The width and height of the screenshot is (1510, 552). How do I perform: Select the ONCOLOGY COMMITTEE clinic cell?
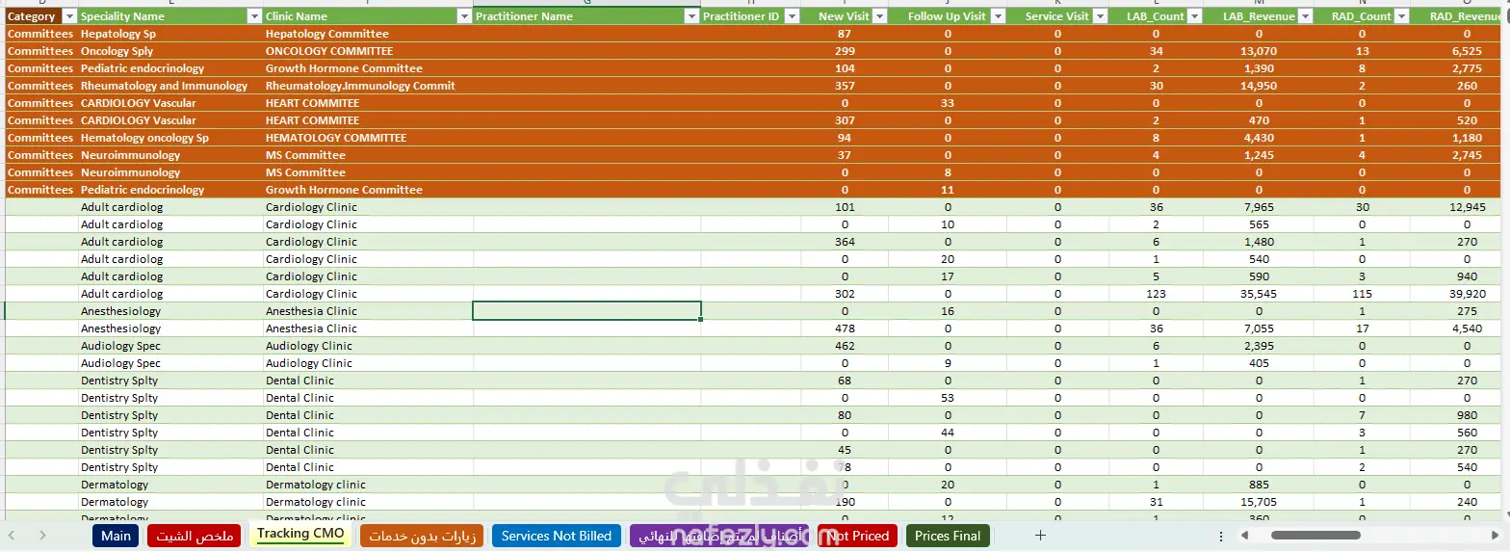pyautogui.click(x=368, y=51)
